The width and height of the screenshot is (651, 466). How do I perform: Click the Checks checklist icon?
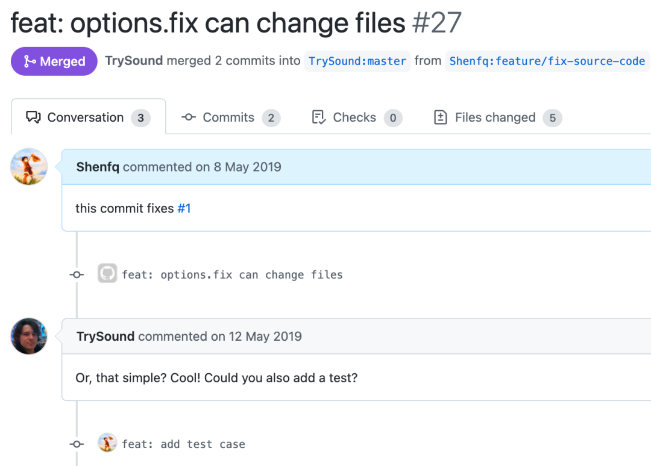[x=319, y=117]
